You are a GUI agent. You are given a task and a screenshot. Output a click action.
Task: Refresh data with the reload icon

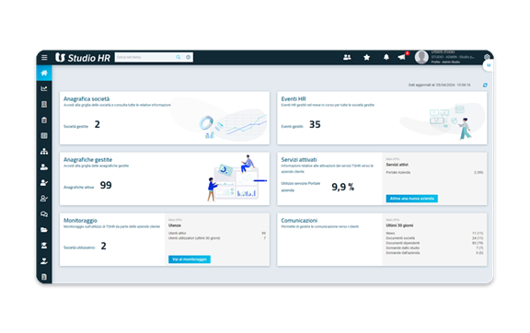pos(485,85)
